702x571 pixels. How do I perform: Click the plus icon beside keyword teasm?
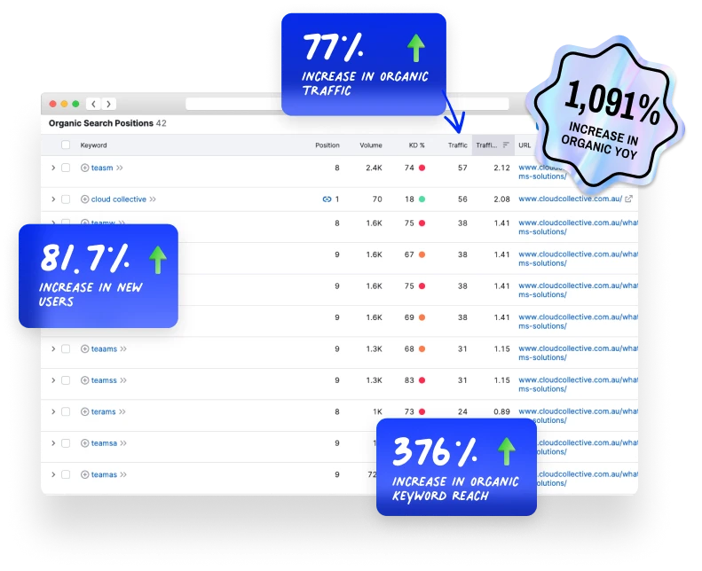[x=85, y=168]
